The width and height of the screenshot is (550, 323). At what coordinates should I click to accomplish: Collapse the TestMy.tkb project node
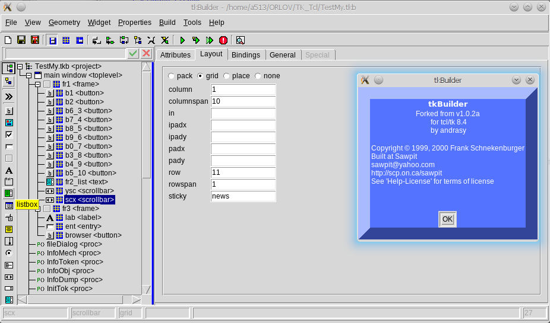point(20,66)
